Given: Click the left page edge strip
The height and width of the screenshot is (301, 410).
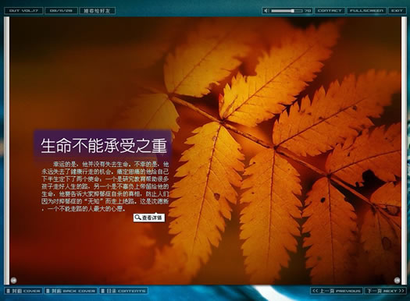Looking at the screenshot, I should coord(6,150).
